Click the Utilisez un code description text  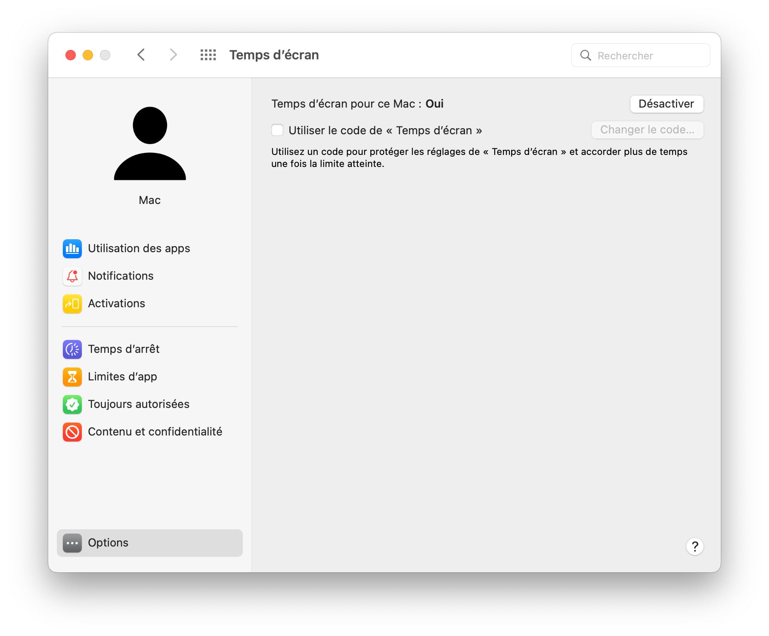click(x=479, y=158)
